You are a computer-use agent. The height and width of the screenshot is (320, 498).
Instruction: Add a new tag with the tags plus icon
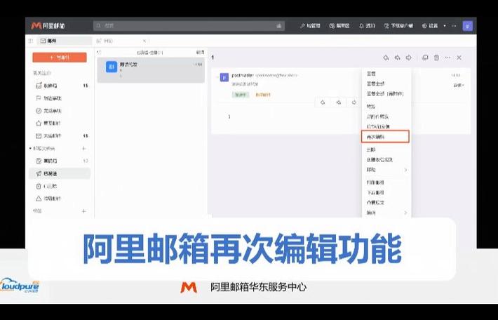click(x=84, y=211)
